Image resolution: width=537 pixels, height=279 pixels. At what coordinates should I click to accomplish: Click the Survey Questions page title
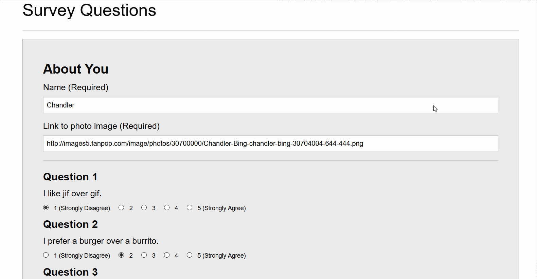(89, 11)
